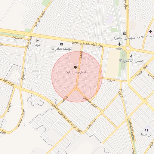Click the پلیس کلانتری ۱۴ label
The height and width of the screenshot is (154, 154).
coord(131,60)
